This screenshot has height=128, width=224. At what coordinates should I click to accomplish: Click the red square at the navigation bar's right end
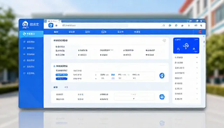[200, 32]
